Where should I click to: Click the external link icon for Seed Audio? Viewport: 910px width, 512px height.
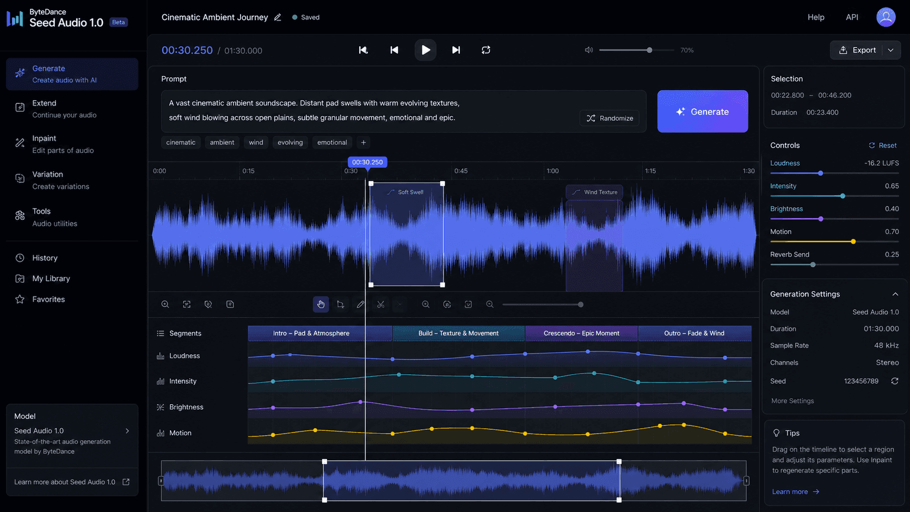126,482
